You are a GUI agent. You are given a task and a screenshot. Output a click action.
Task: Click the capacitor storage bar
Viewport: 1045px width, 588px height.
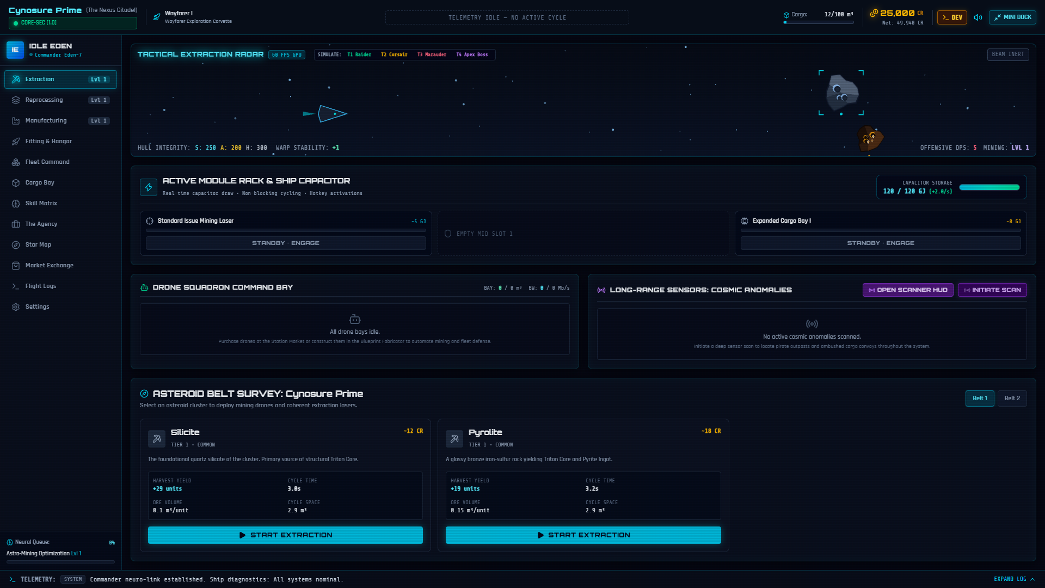click(x=989, y=187)
